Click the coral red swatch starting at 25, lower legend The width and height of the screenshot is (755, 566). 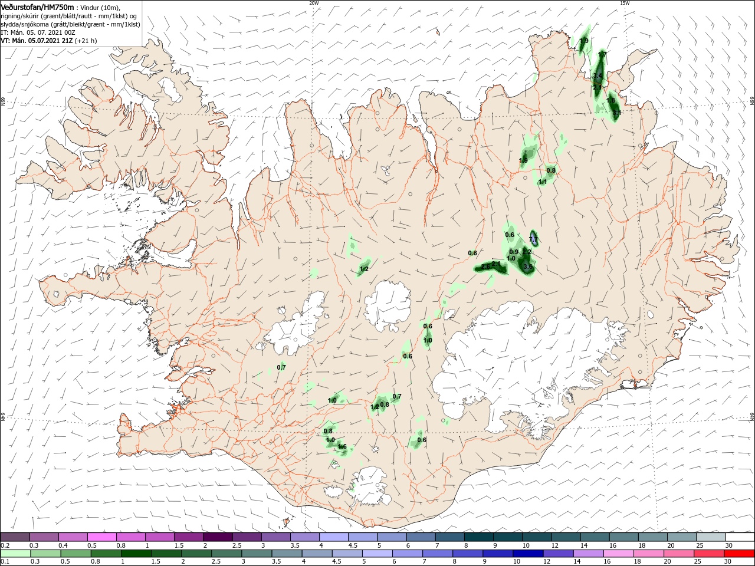709,554
